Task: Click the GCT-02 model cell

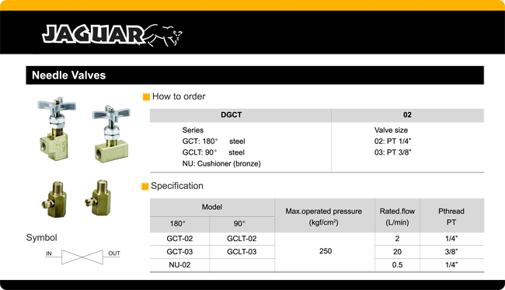Action: pyautogui.click(x=179, y=239)
